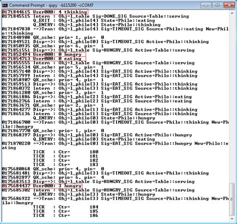Click the line with timestamp 0175686922
The width and height of the screenshot is (237, 224).
point(115,201)
